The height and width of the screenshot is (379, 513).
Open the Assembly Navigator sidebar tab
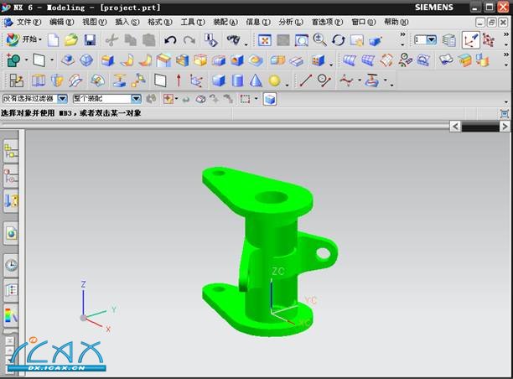click(x=11, y=151)
